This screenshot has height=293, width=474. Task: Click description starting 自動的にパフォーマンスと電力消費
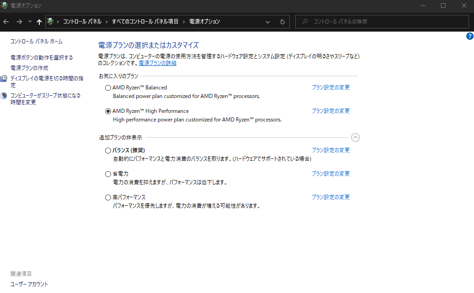click(x=212, y=159)
